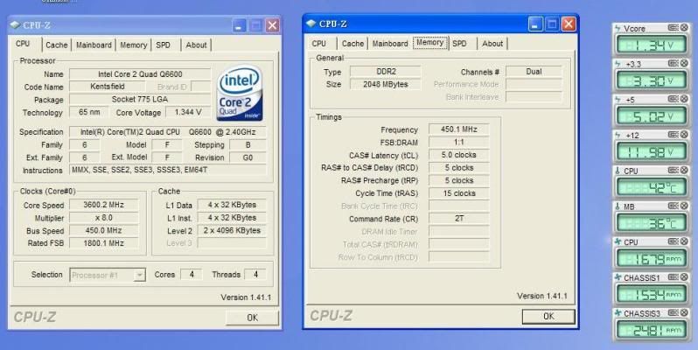Close the +12 voltage monitor widget
698x350 pixels.
pyautogui.click(x=685, y=135)
